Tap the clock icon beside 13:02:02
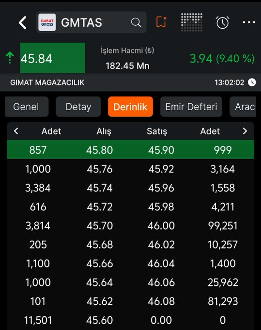This screenshot has height=330, width=261. click(x=252, y=82)
